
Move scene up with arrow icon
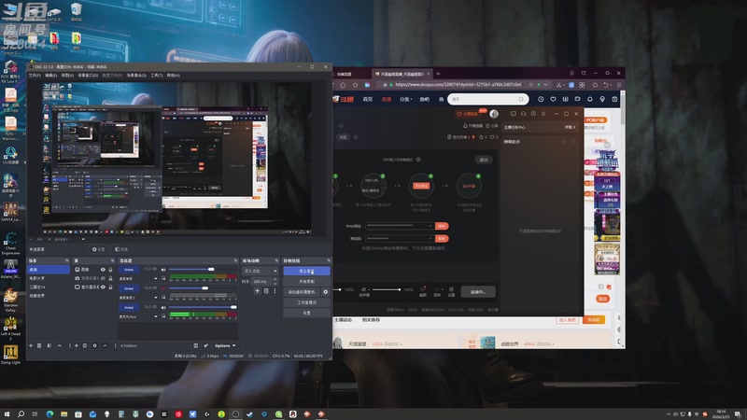pyautogui.click(x=60, y=345)
